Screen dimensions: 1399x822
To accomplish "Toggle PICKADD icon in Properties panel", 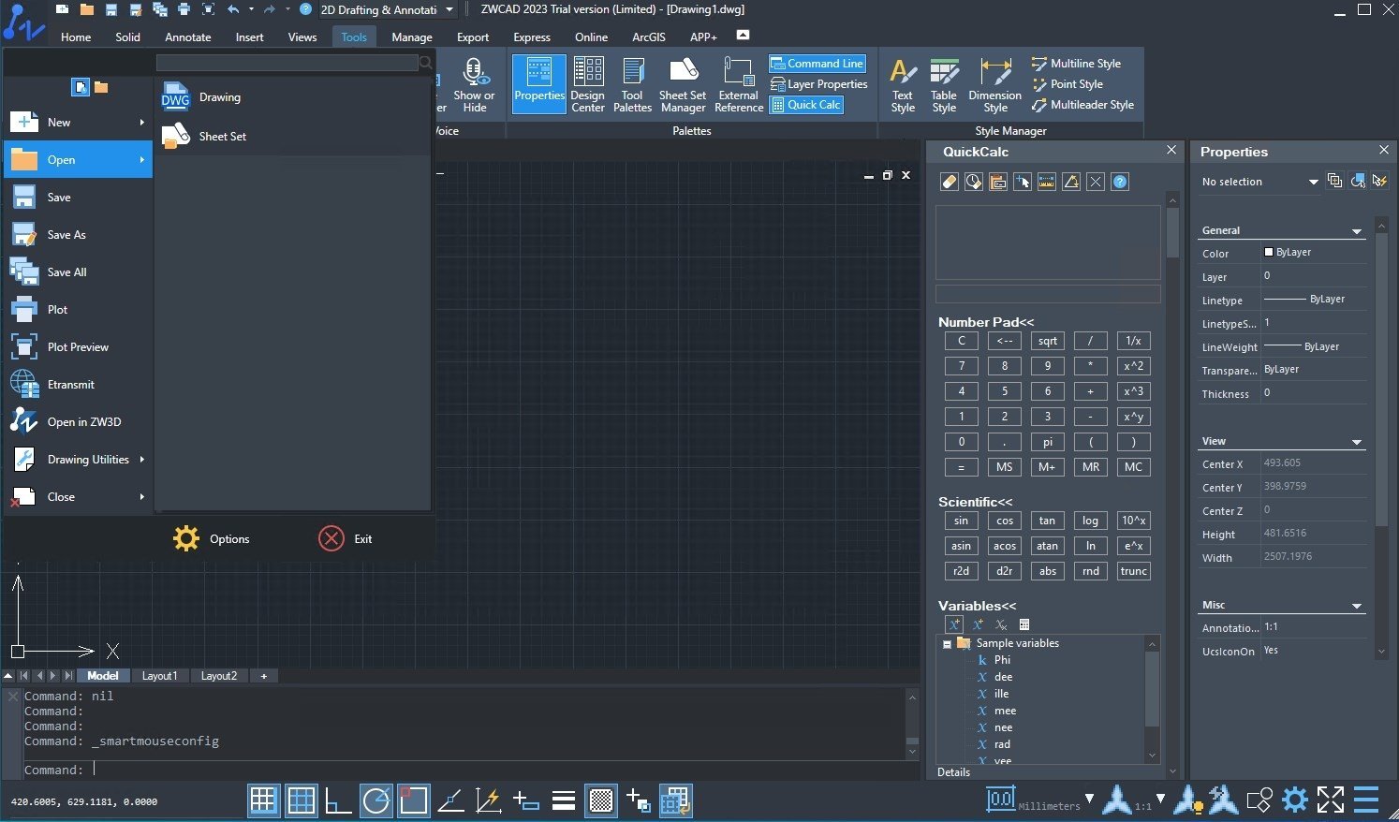I will point(1334,181).
